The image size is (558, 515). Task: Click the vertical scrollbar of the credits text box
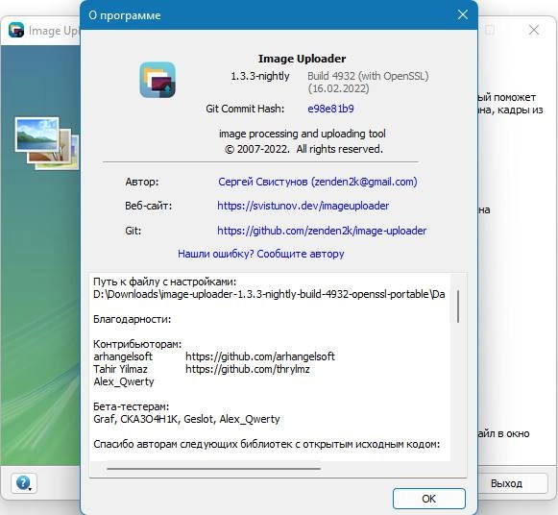pyautogui.click(x=458, y=307)
